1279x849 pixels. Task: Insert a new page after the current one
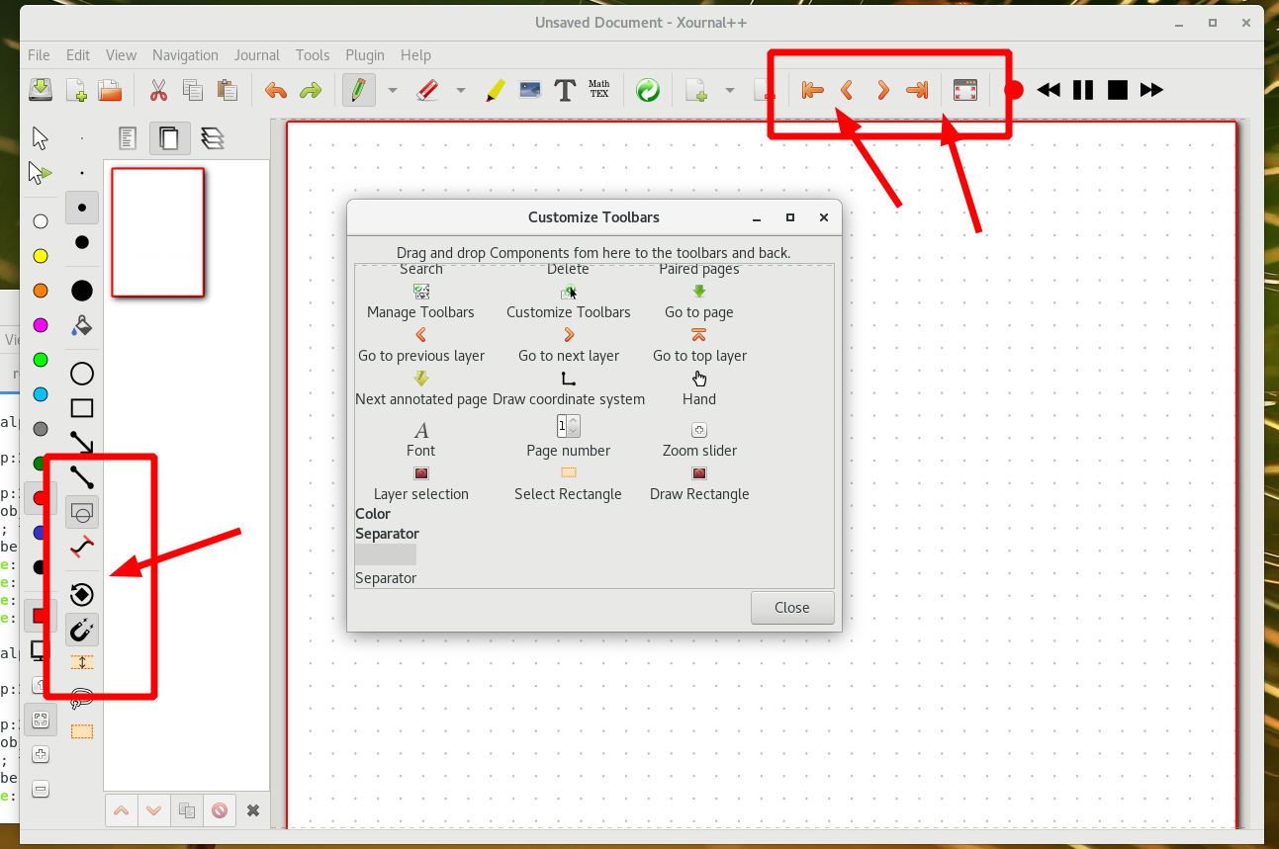pos(697,90)
